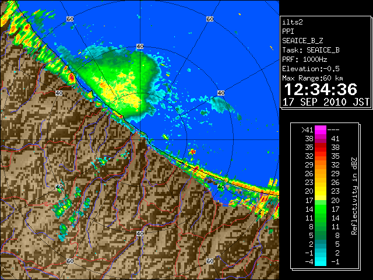Select the "Elevation:-0.5" text

coord(311,69)
